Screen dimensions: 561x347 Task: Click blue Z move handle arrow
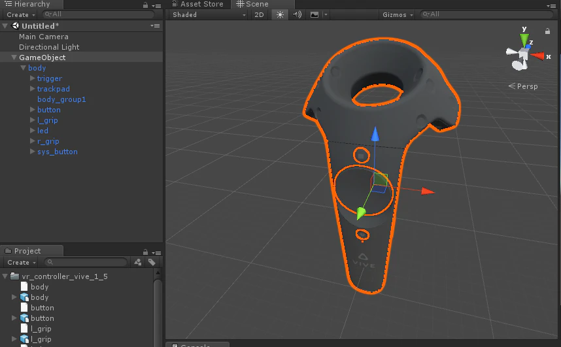point(375,134)
